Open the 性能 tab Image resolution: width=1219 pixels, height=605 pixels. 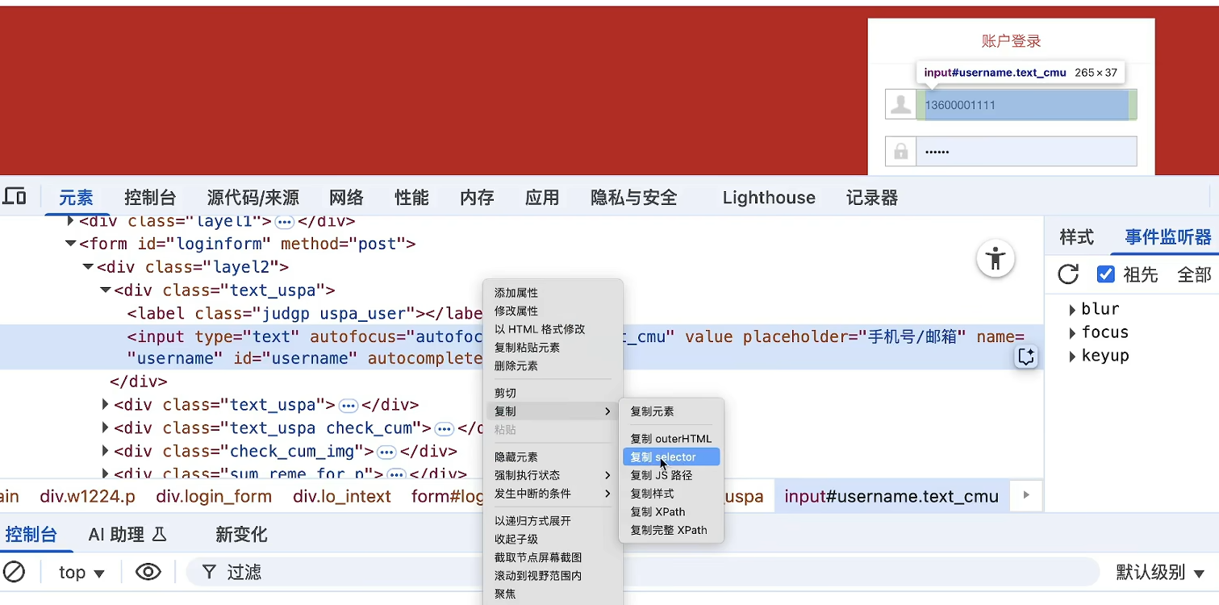(x=411, y=198)
